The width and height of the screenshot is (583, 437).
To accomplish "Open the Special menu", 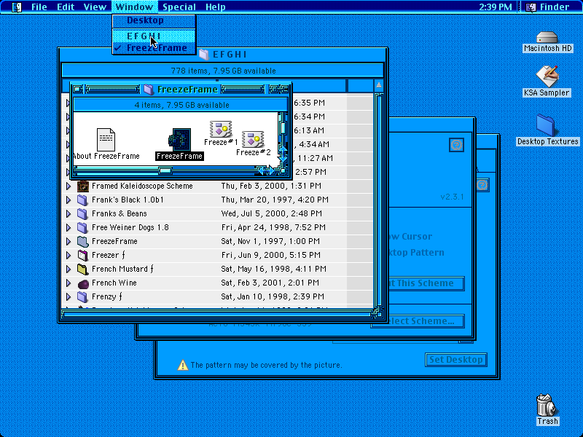I will (179, 7).
